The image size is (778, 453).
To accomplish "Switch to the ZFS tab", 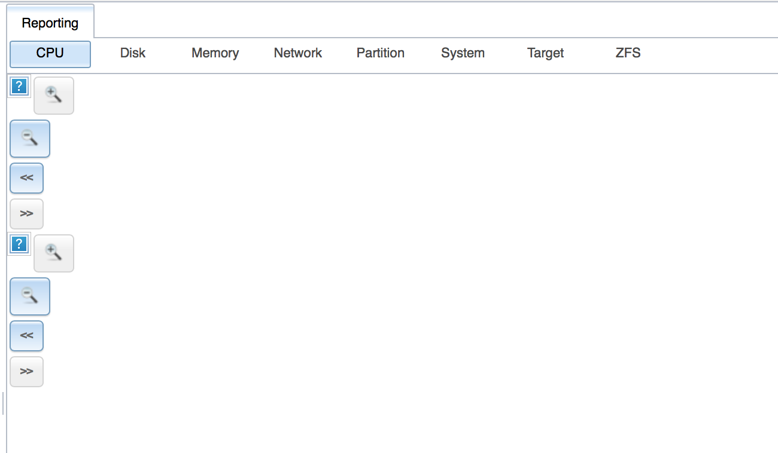I will click(x=628, y=53).
